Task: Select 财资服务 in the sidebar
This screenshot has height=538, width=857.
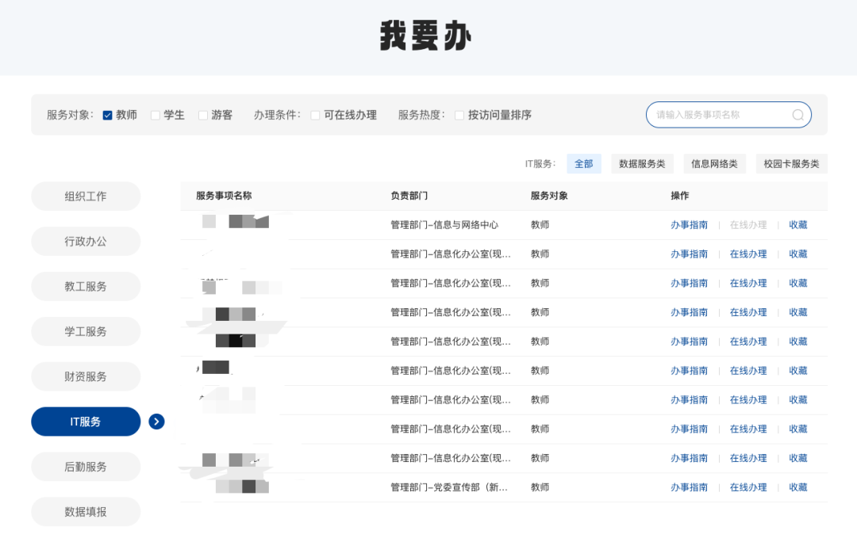Action: (86, 377)
